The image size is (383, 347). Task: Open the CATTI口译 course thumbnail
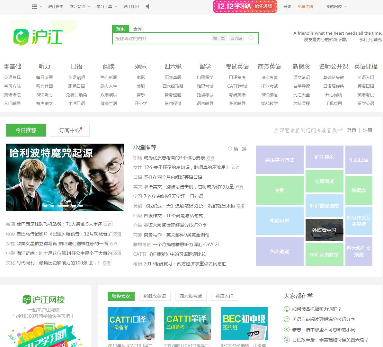point(131,323)
